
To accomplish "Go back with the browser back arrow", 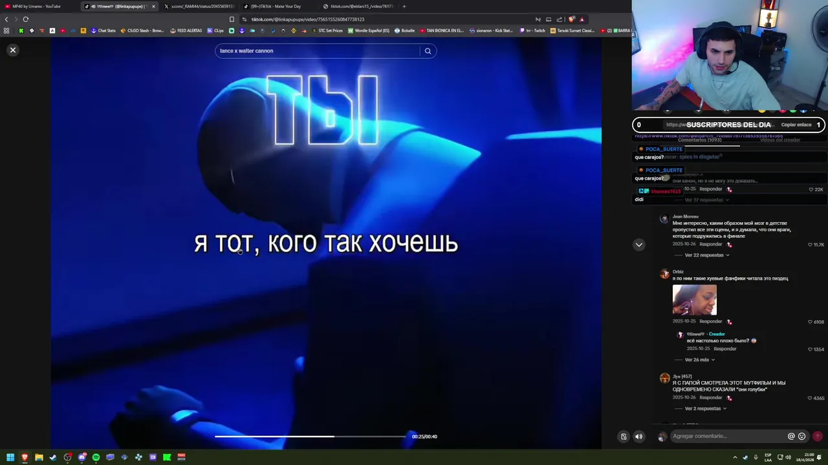I will point(6,19).
